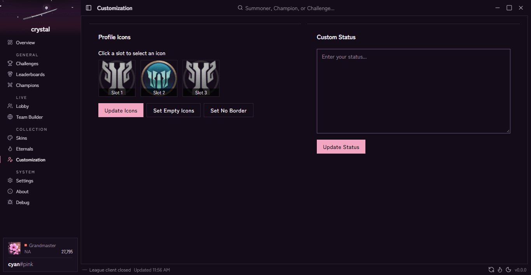Click the 'crystal' name in the sidebar header
531x275 pixels.
(x=40, y=29)
